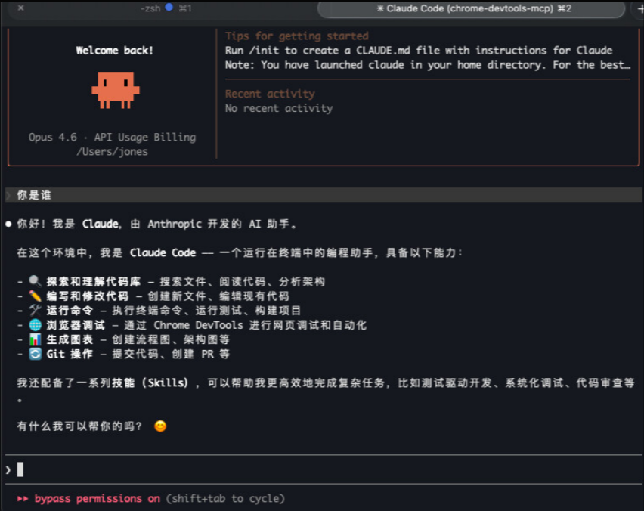Image resolution: width=644 pixels, height=511 pixels.
Task: Click the 运行命令 list item text
Action: (70, 310)
